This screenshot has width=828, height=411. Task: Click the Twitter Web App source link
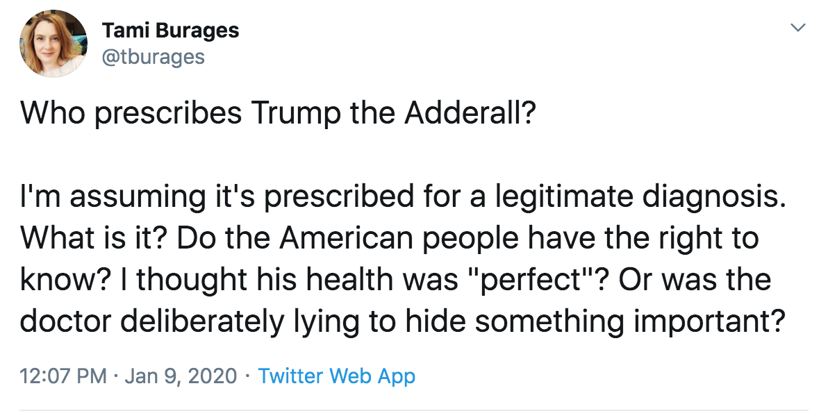(336, 376)
